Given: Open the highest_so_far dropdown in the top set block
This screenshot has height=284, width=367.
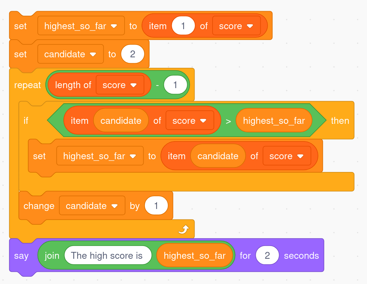Looking at the screenshot, I should pos(114,26).
